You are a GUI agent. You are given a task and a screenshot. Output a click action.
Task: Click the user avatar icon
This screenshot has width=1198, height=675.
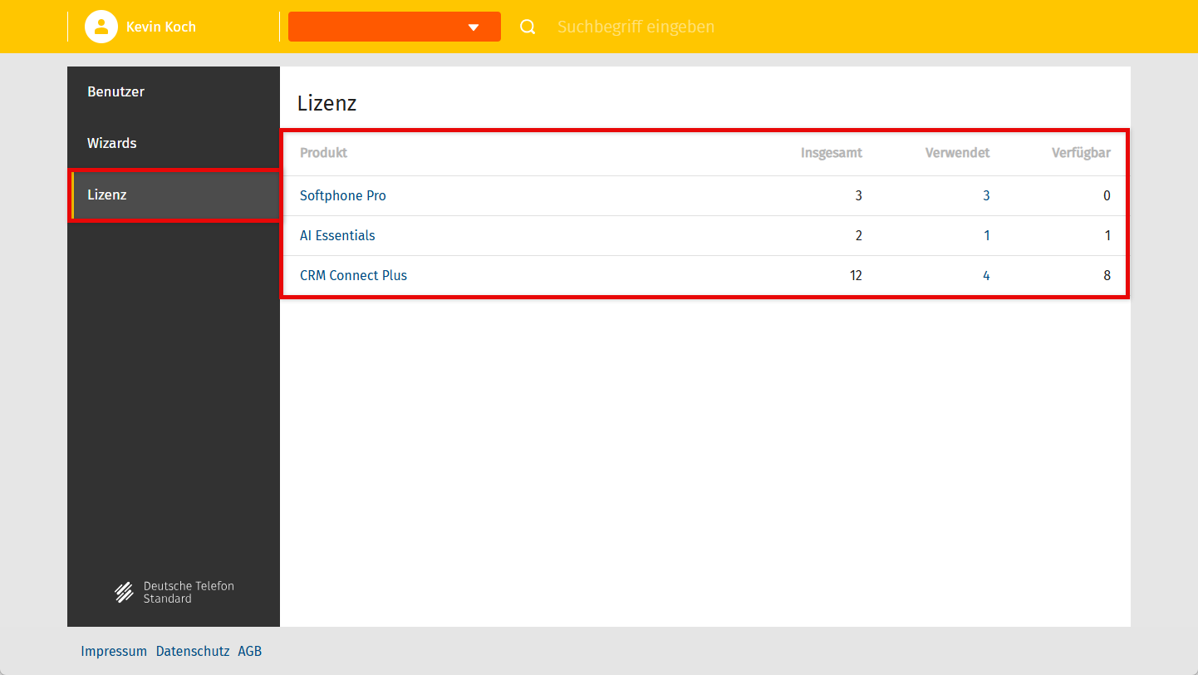click(101, 27)
